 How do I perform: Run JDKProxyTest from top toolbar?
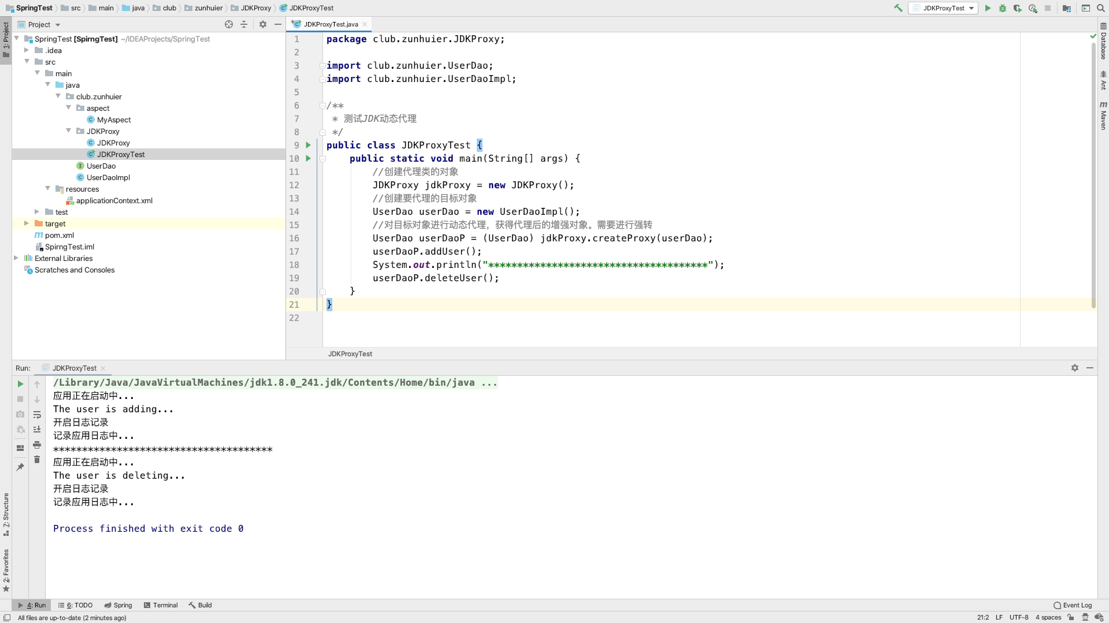988,8
